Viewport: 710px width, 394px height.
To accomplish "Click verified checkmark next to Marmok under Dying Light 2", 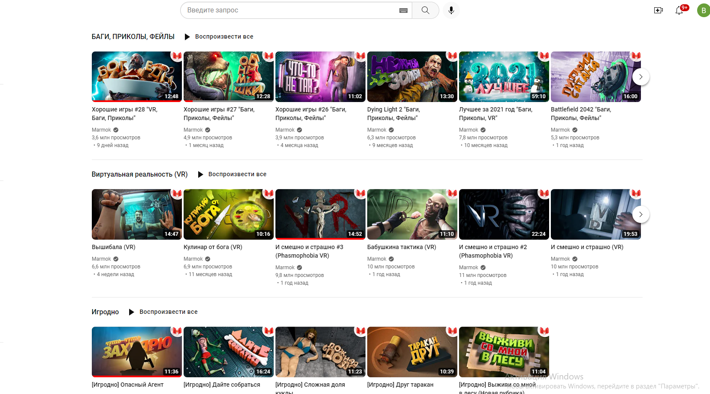I will pos(391,130).
